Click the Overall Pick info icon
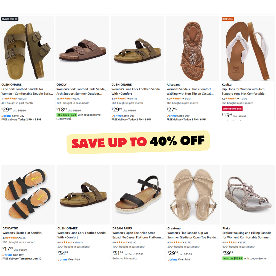The height and width of the screenshot is (276, 276). tap(16, 19)
